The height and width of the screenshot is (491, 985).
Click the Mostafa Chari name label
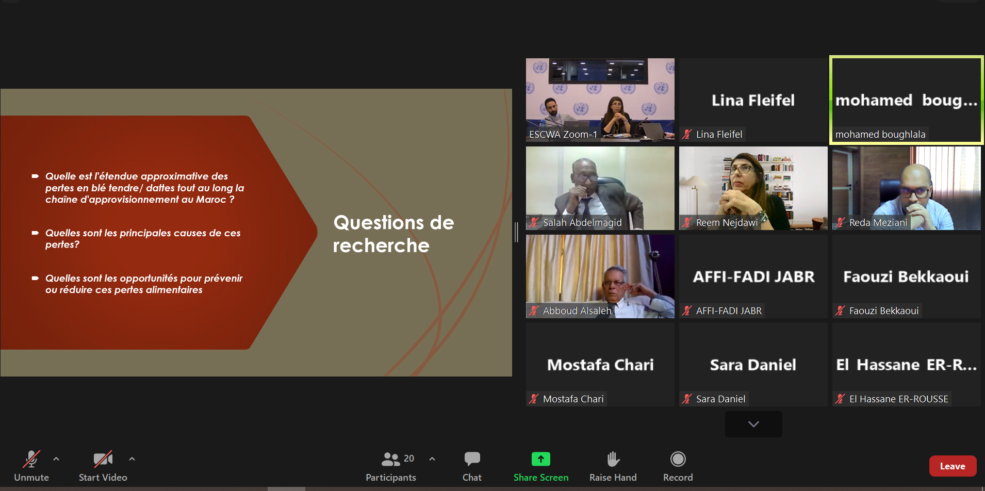tap(573, 399)
